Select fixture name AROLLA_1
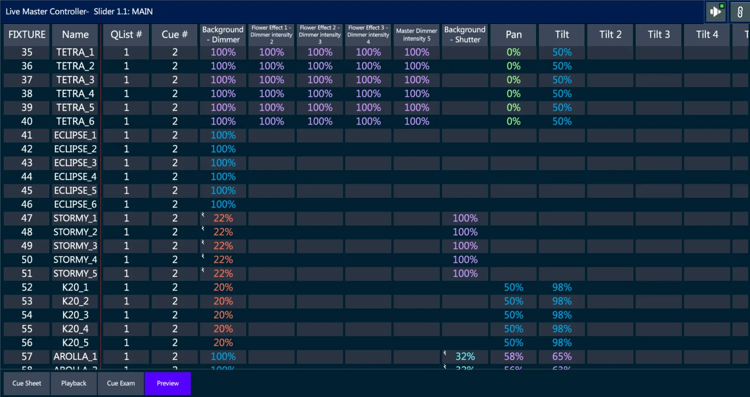The height and width of the screenshot is (397, 750). (x=76, y=356)
